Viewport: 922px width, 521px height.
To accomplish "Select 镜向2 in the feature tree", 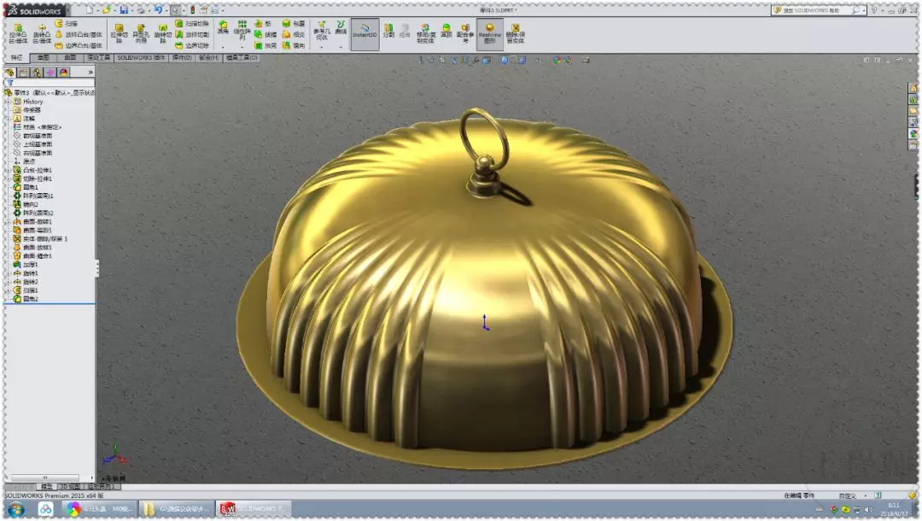I will pos(26,205).
